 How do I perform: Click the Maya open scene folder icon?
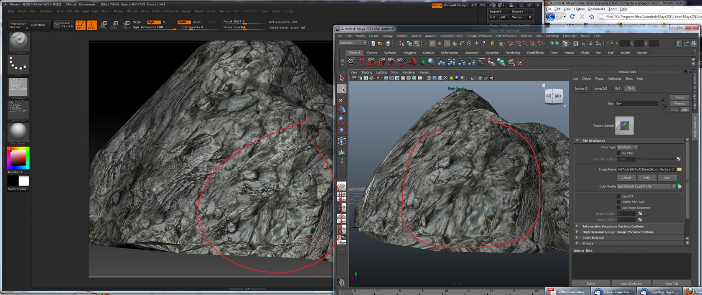click(x=380, y=43)
